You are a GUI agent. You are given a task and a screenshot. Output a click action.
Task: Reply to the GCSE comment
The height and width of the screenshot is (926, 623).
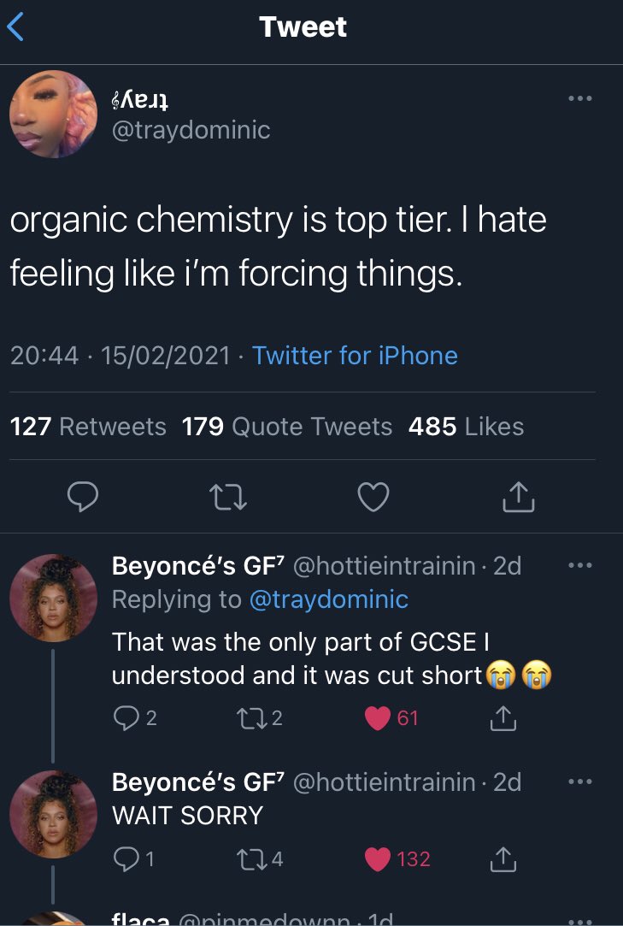pyautogui.click(x=124, y=718)
